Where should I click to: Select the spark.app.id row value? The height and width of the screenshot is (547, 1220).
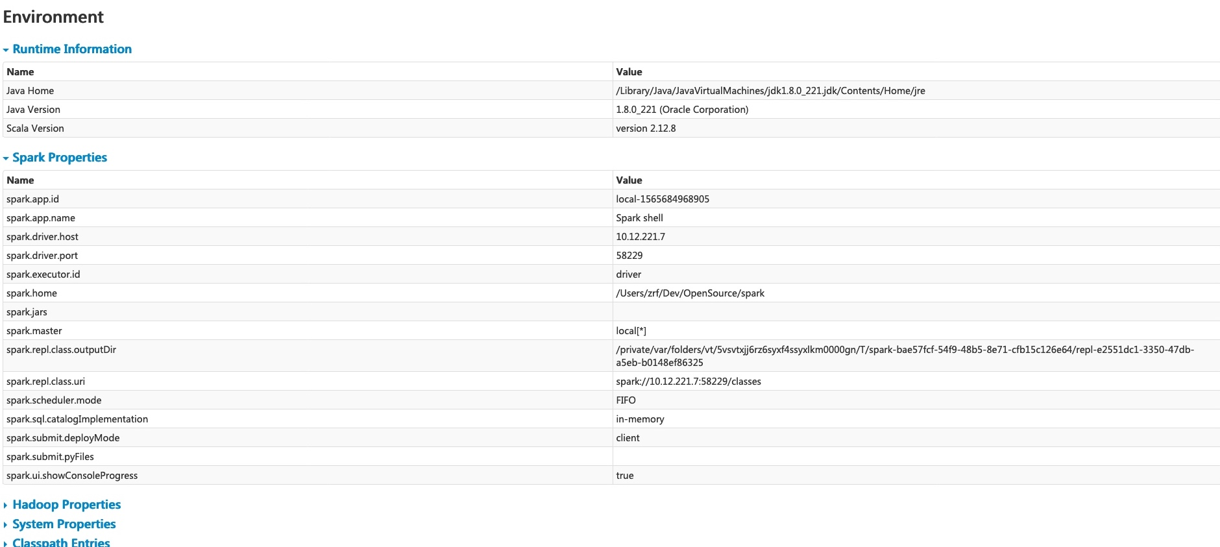663,199
